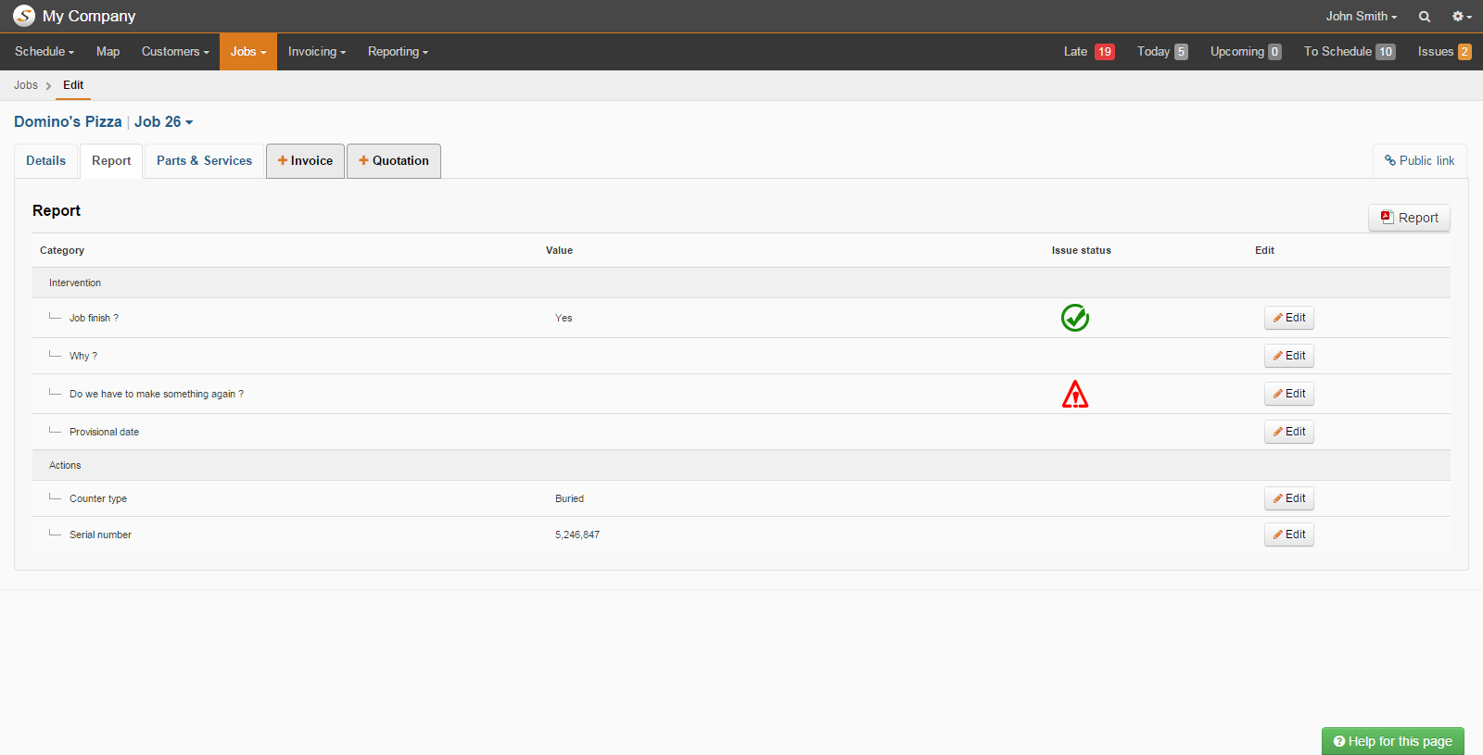Viewport: 1483px width, 755px height.
Task: Click the green check issue status icon
Action: 1075,318
